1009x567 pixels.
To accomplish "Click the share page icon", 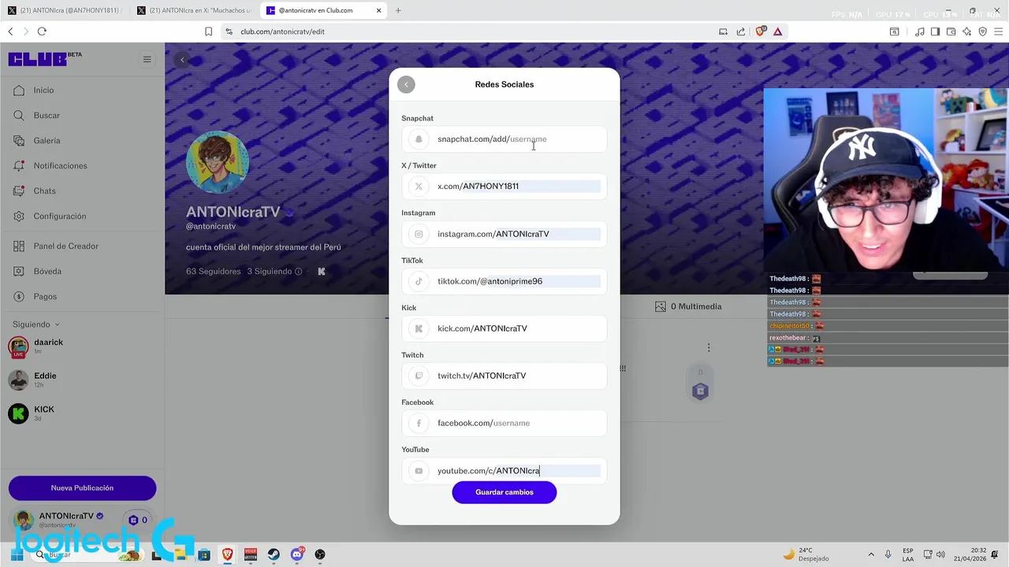I will click(741, 31).
